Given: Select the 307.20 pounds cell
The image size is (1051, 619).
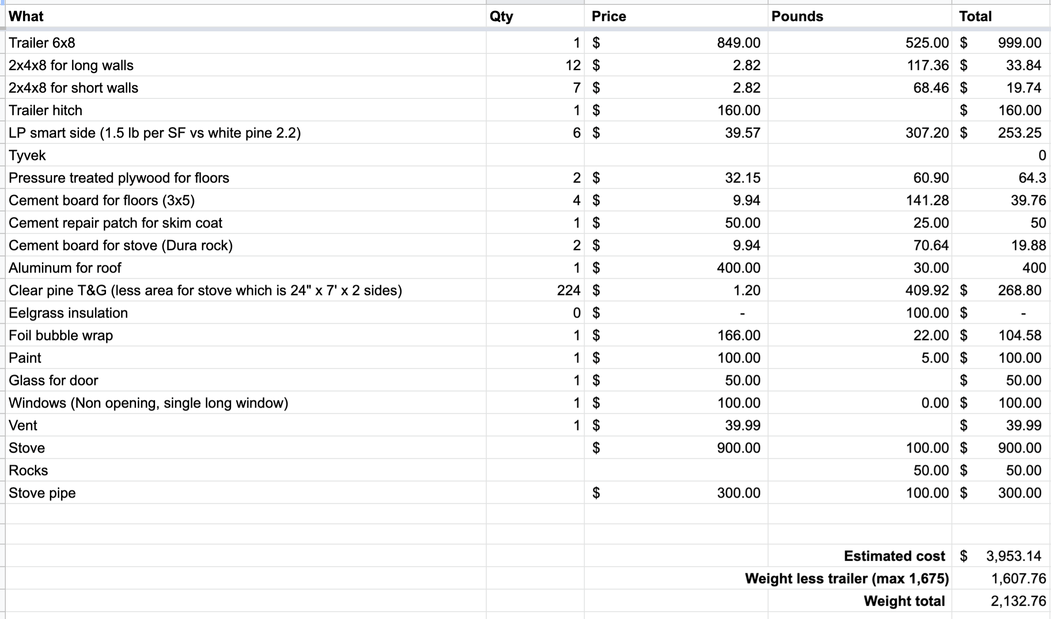Looking at the screenshot, I should (860, 133).
